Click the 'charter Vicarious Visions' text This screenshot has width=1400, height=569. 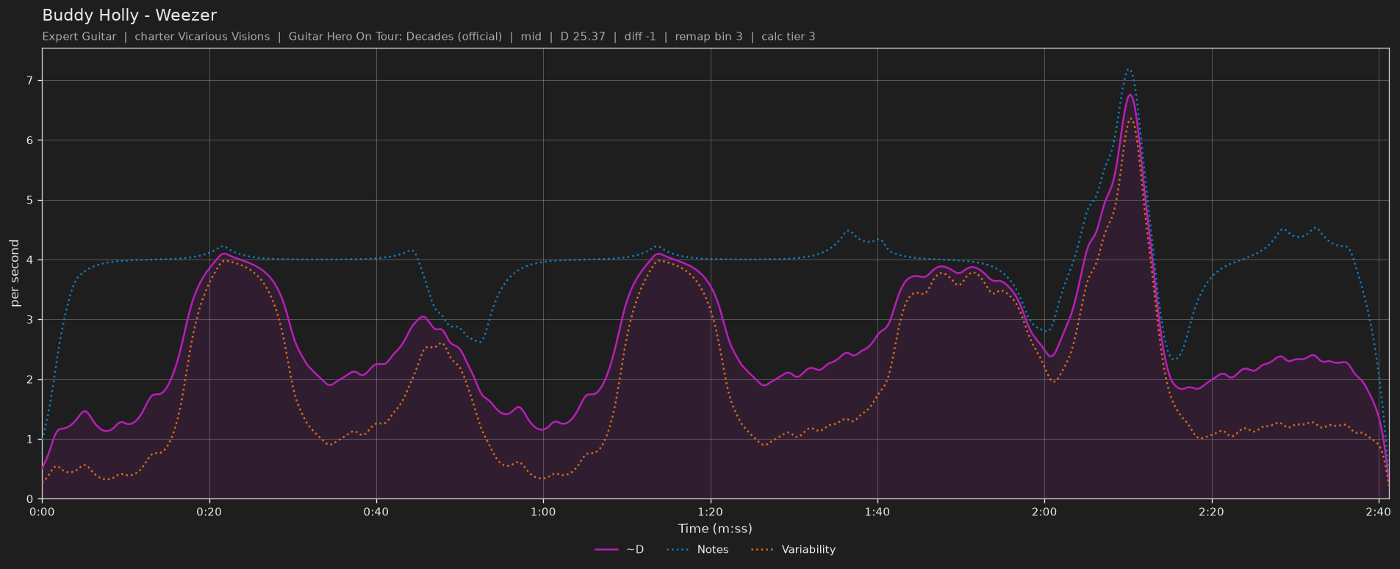coord(202,36)
